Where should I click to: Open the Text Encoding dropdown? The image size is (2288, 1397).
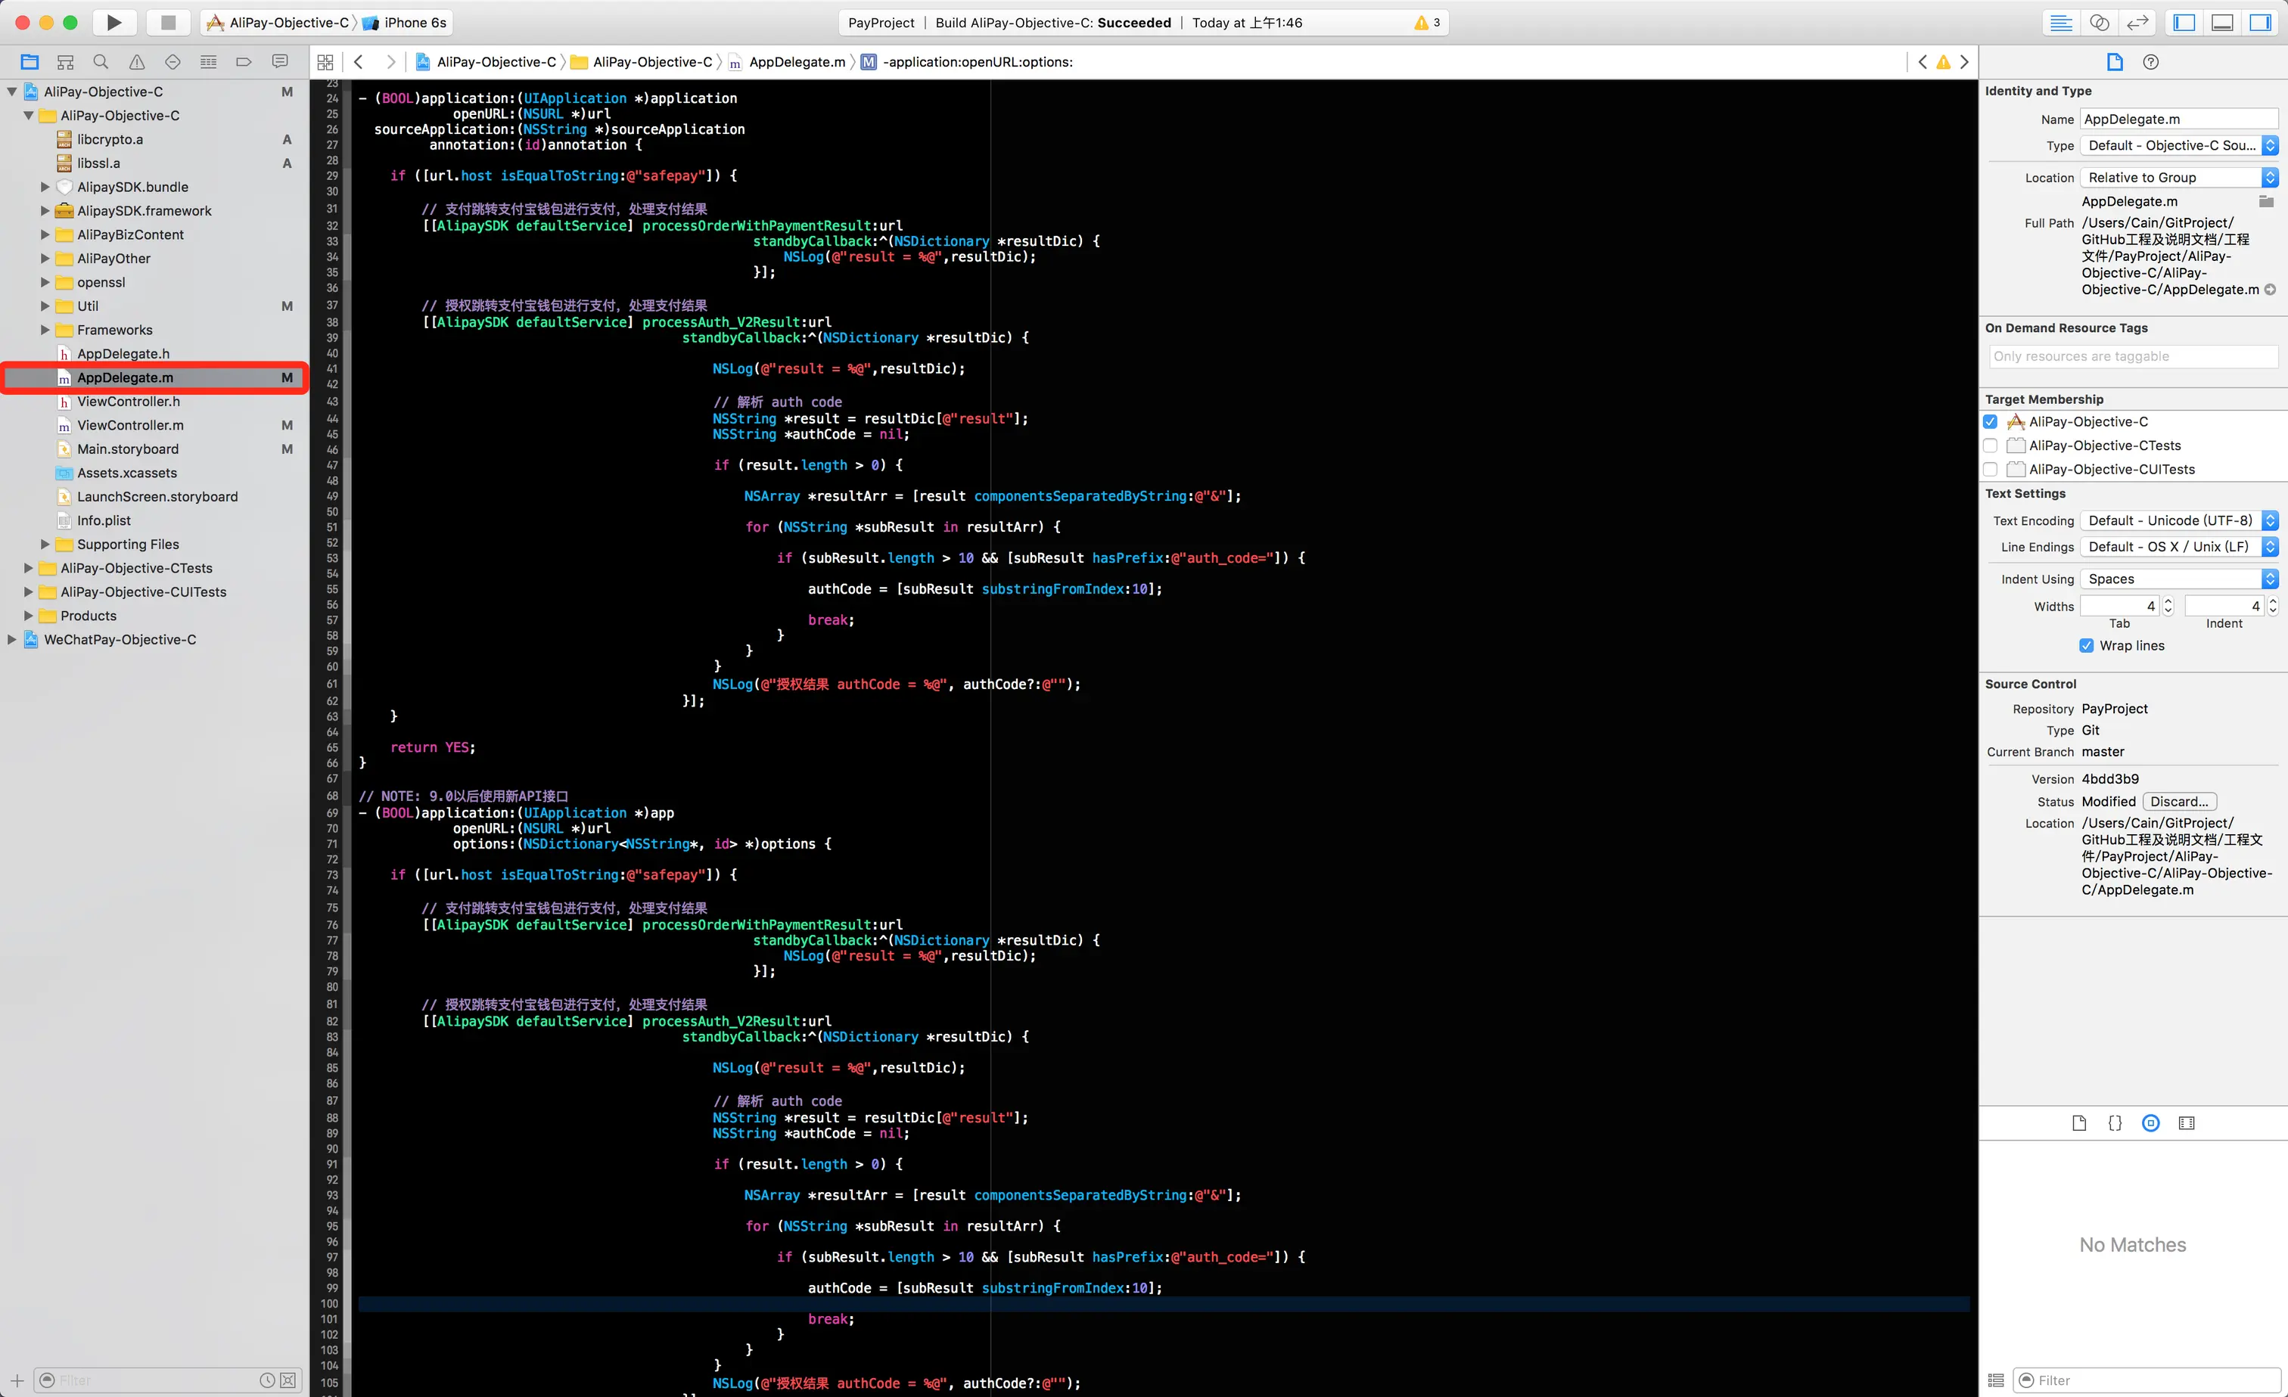pyautogui.click(x=2178, y=520)
